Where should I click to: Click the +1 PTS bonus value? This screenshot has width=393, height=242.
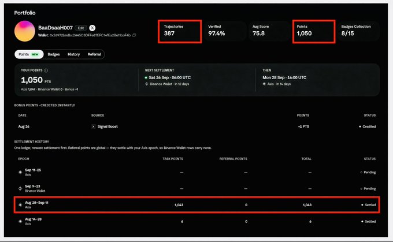(x=303, y=126)
